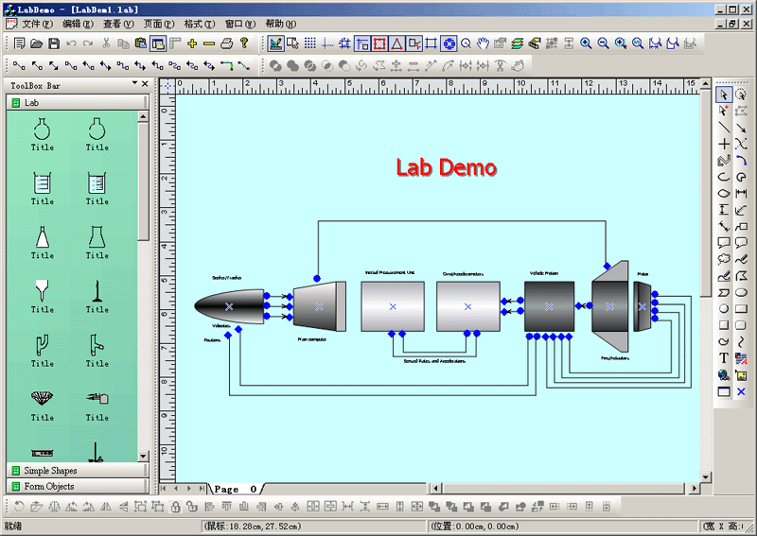Open the ToolBox Bar dropdown arrow
The image size is (757, 536).
pyautogui.click(x=132, y=84)
